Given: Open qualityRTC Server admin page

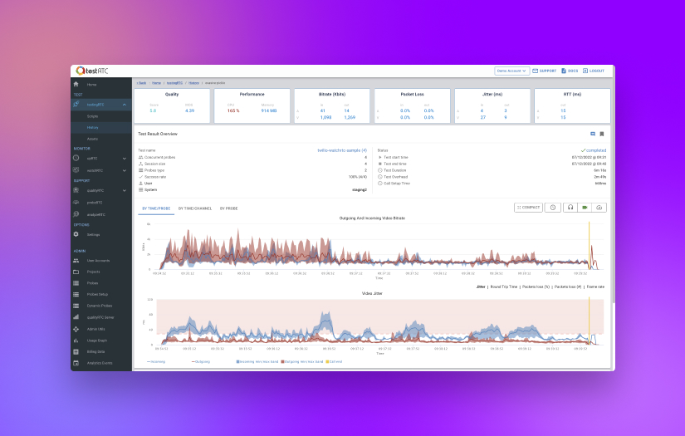Looking at the screenshot, I should [100, 317].
